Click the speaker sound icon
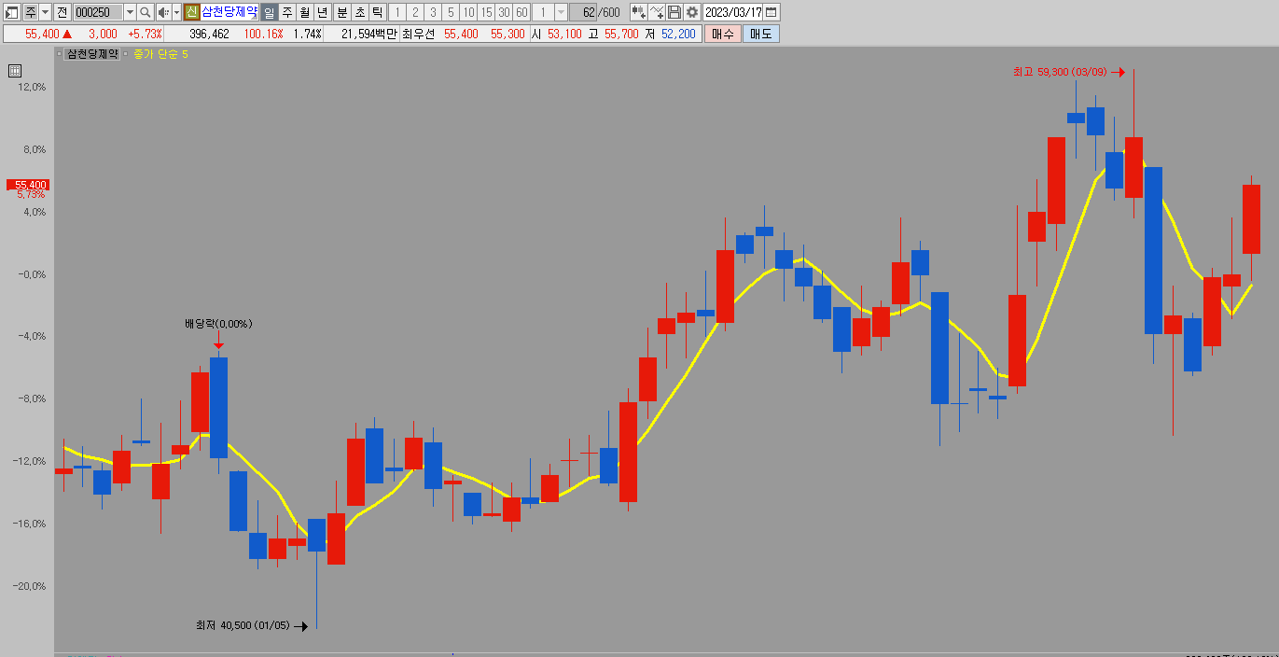The height and width of the screenshot is (657, 1279). (163, 12)
